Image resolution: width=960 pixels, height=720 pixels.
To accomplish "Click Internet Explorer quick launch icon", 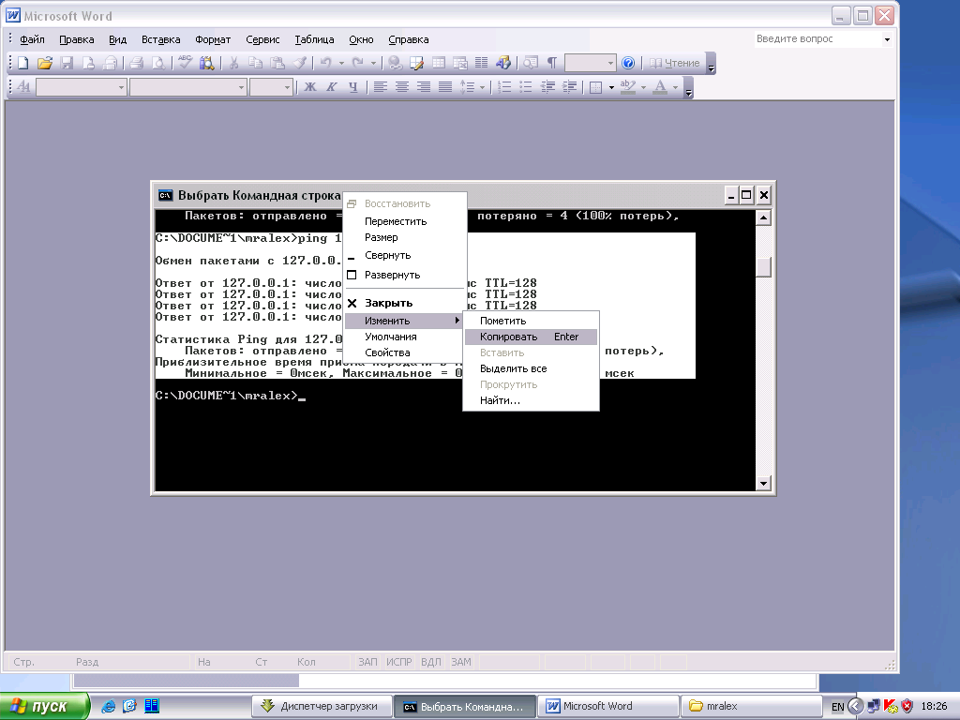I will coord(109,706).
